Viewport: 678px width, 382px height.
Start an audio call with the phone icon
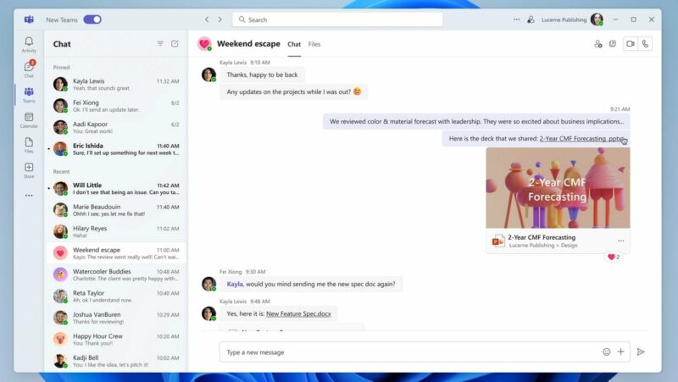pos(646,44)
